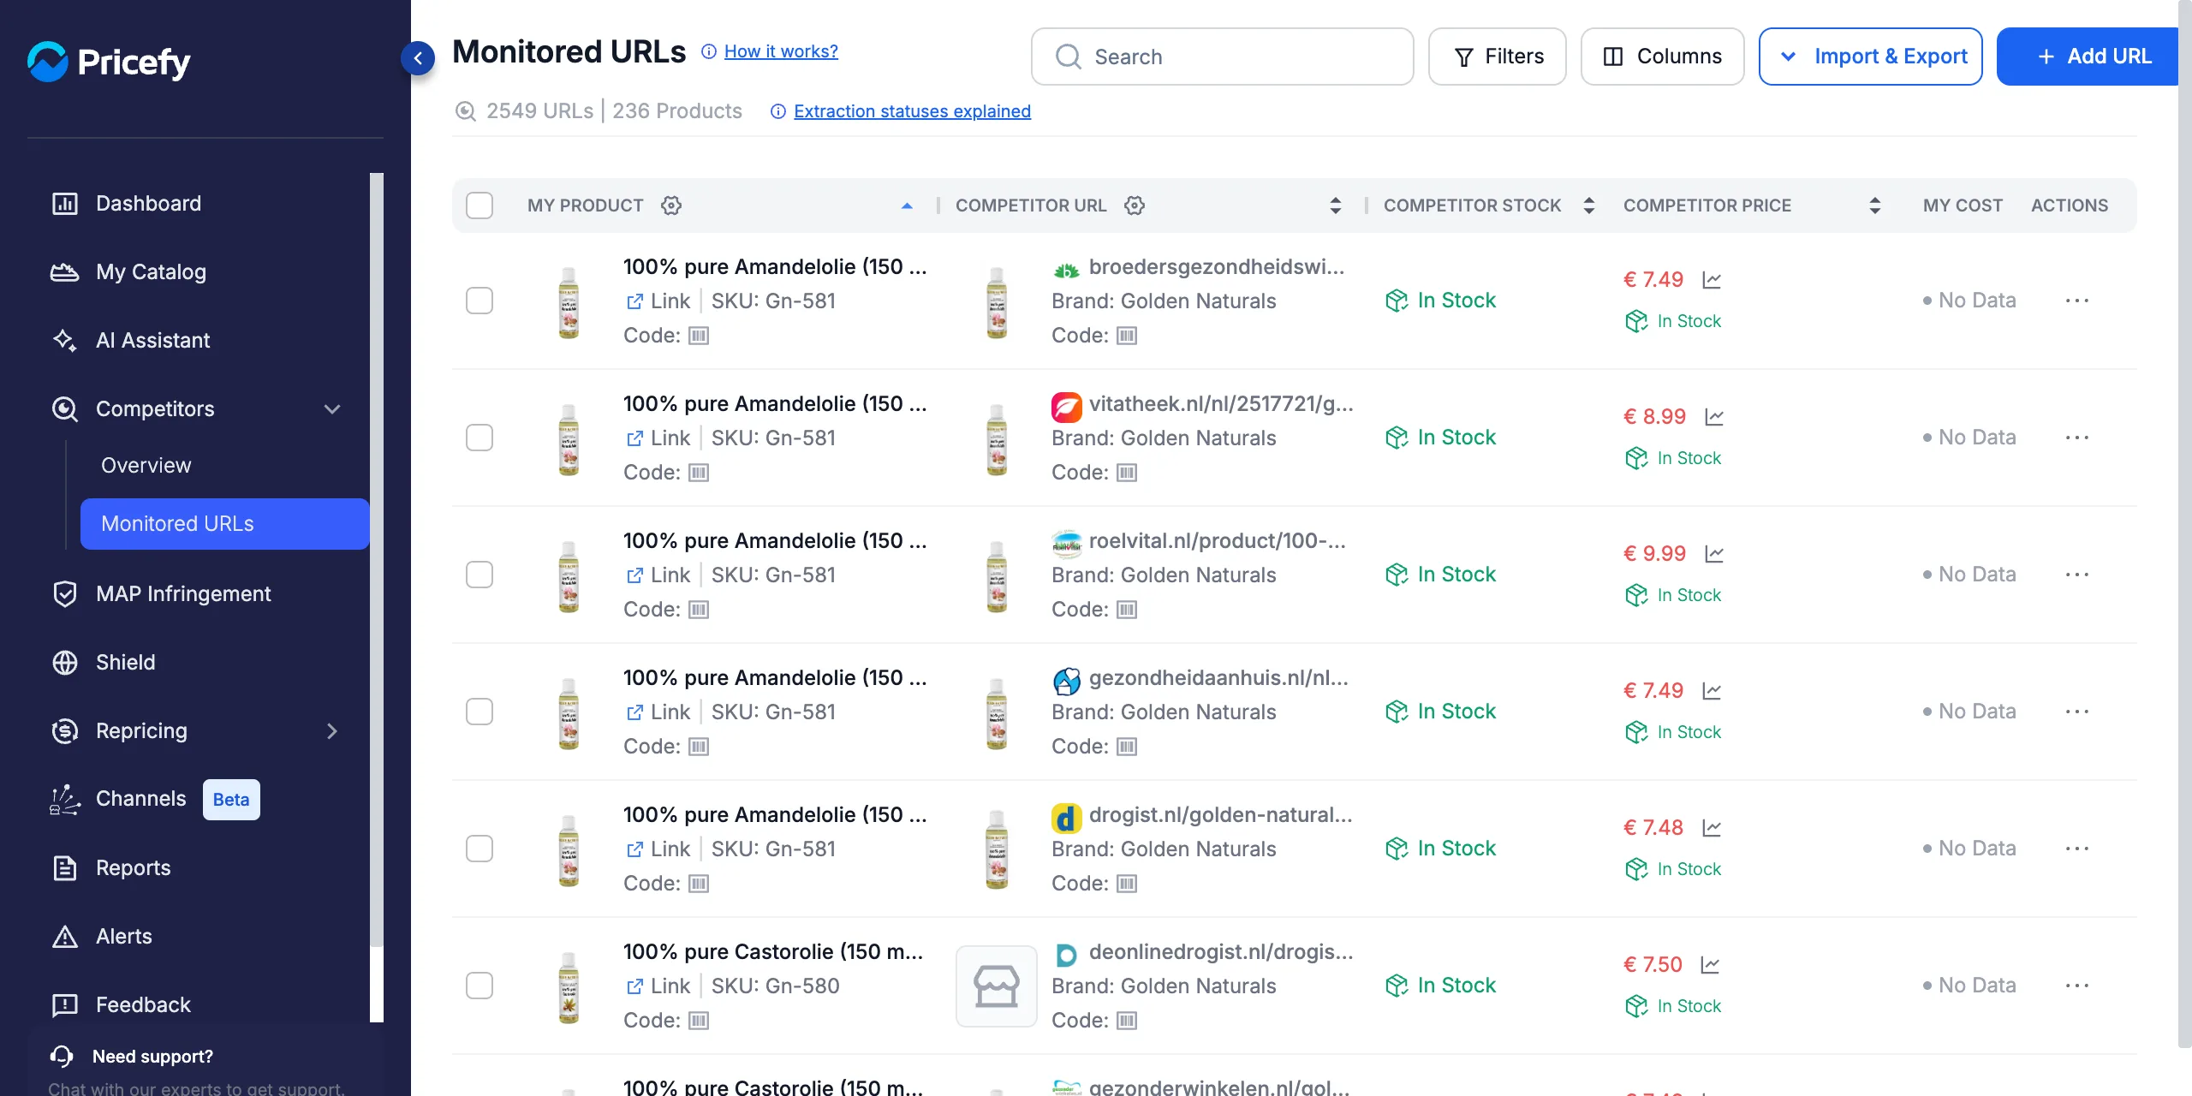Open the Import & Export dropdown

tap(1870, 57)
